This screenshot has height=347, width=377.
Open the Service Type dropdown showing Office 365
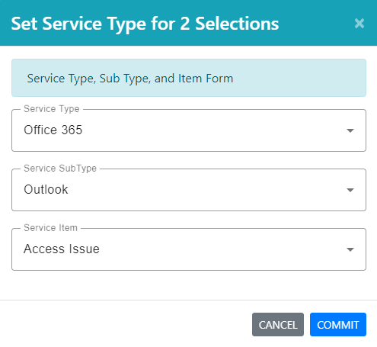coord(189,130)
